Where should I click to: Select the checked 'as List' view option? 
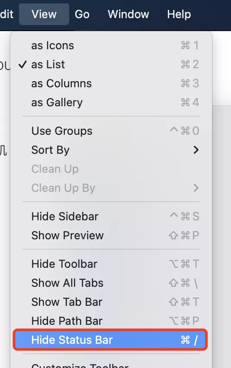point(111,64)
